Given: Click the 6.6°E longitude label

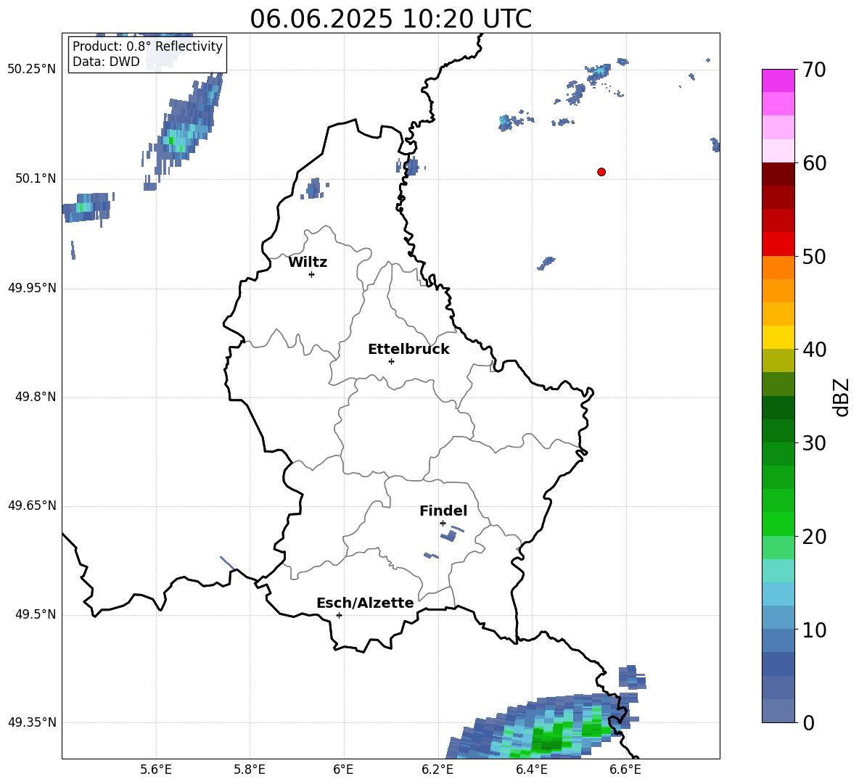Looking at the screenshot, I should pyautogui.click(x=625, y=769).
